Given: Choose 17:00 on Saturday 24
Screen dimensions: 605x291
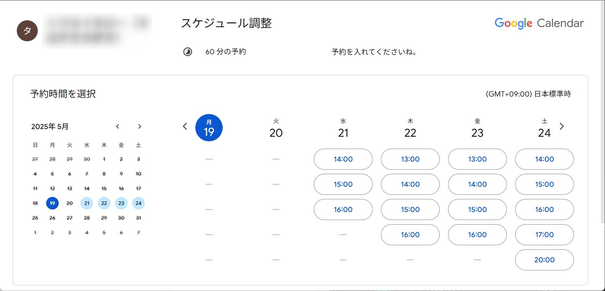Looking at the screenshot, I should pos(544,235).
